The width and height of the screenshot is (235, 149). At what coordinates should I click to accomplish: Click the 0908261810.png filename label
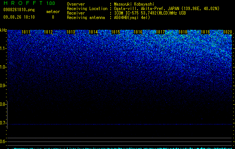tap(19, 10)
